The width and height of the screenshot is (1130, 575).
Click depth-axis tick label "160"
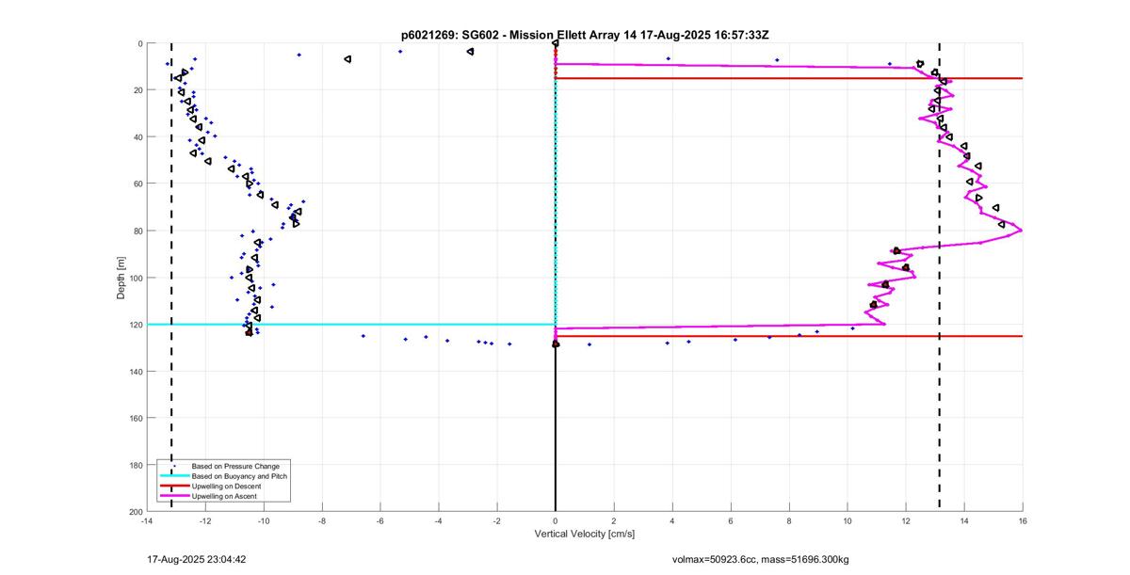tap(136, 418)
